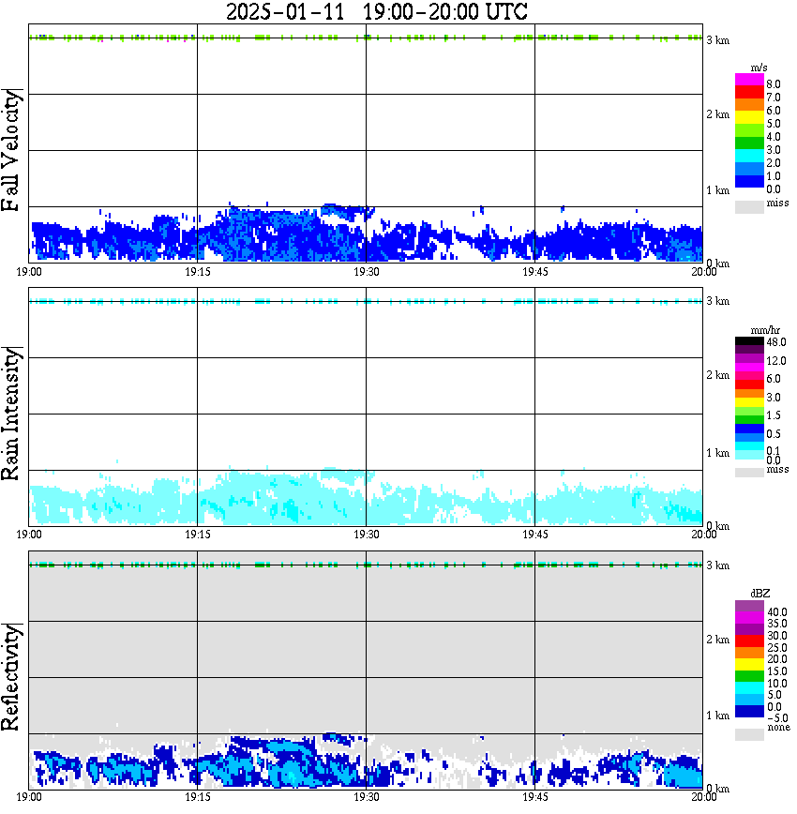Click the 2 km label of Fall Velocity plot
The image size is (797, 814).
click(x=717, y=114)
